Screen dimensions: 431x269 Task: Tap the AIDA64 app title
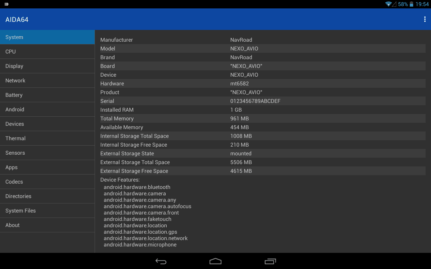tap(17, 20)
